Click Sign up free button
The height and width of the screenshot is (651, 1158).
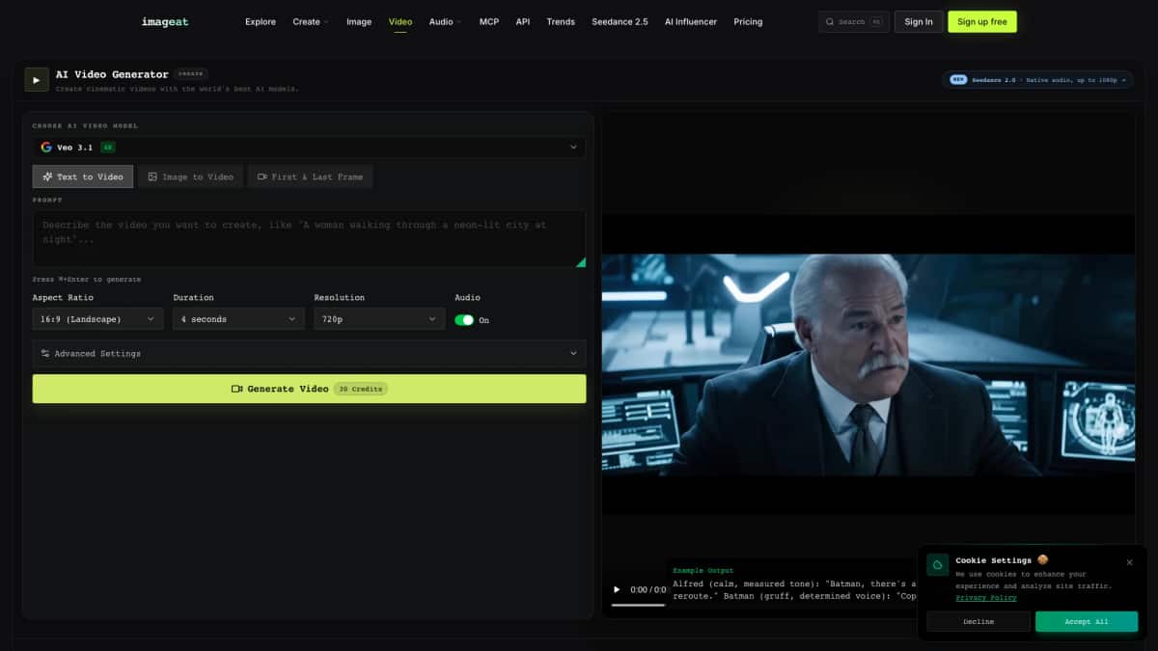(982, 21)
